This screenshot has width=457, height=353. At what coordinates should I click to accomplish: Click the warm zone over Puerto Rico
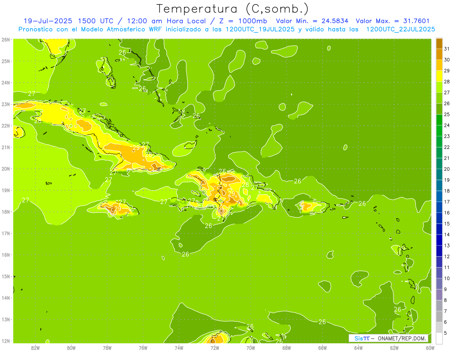point(312,207)
